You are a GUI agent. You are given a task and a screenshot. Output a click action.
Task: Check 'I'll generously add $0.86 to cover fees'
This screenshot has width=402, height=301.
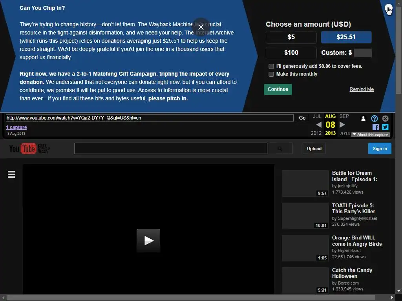pos(271,66)
